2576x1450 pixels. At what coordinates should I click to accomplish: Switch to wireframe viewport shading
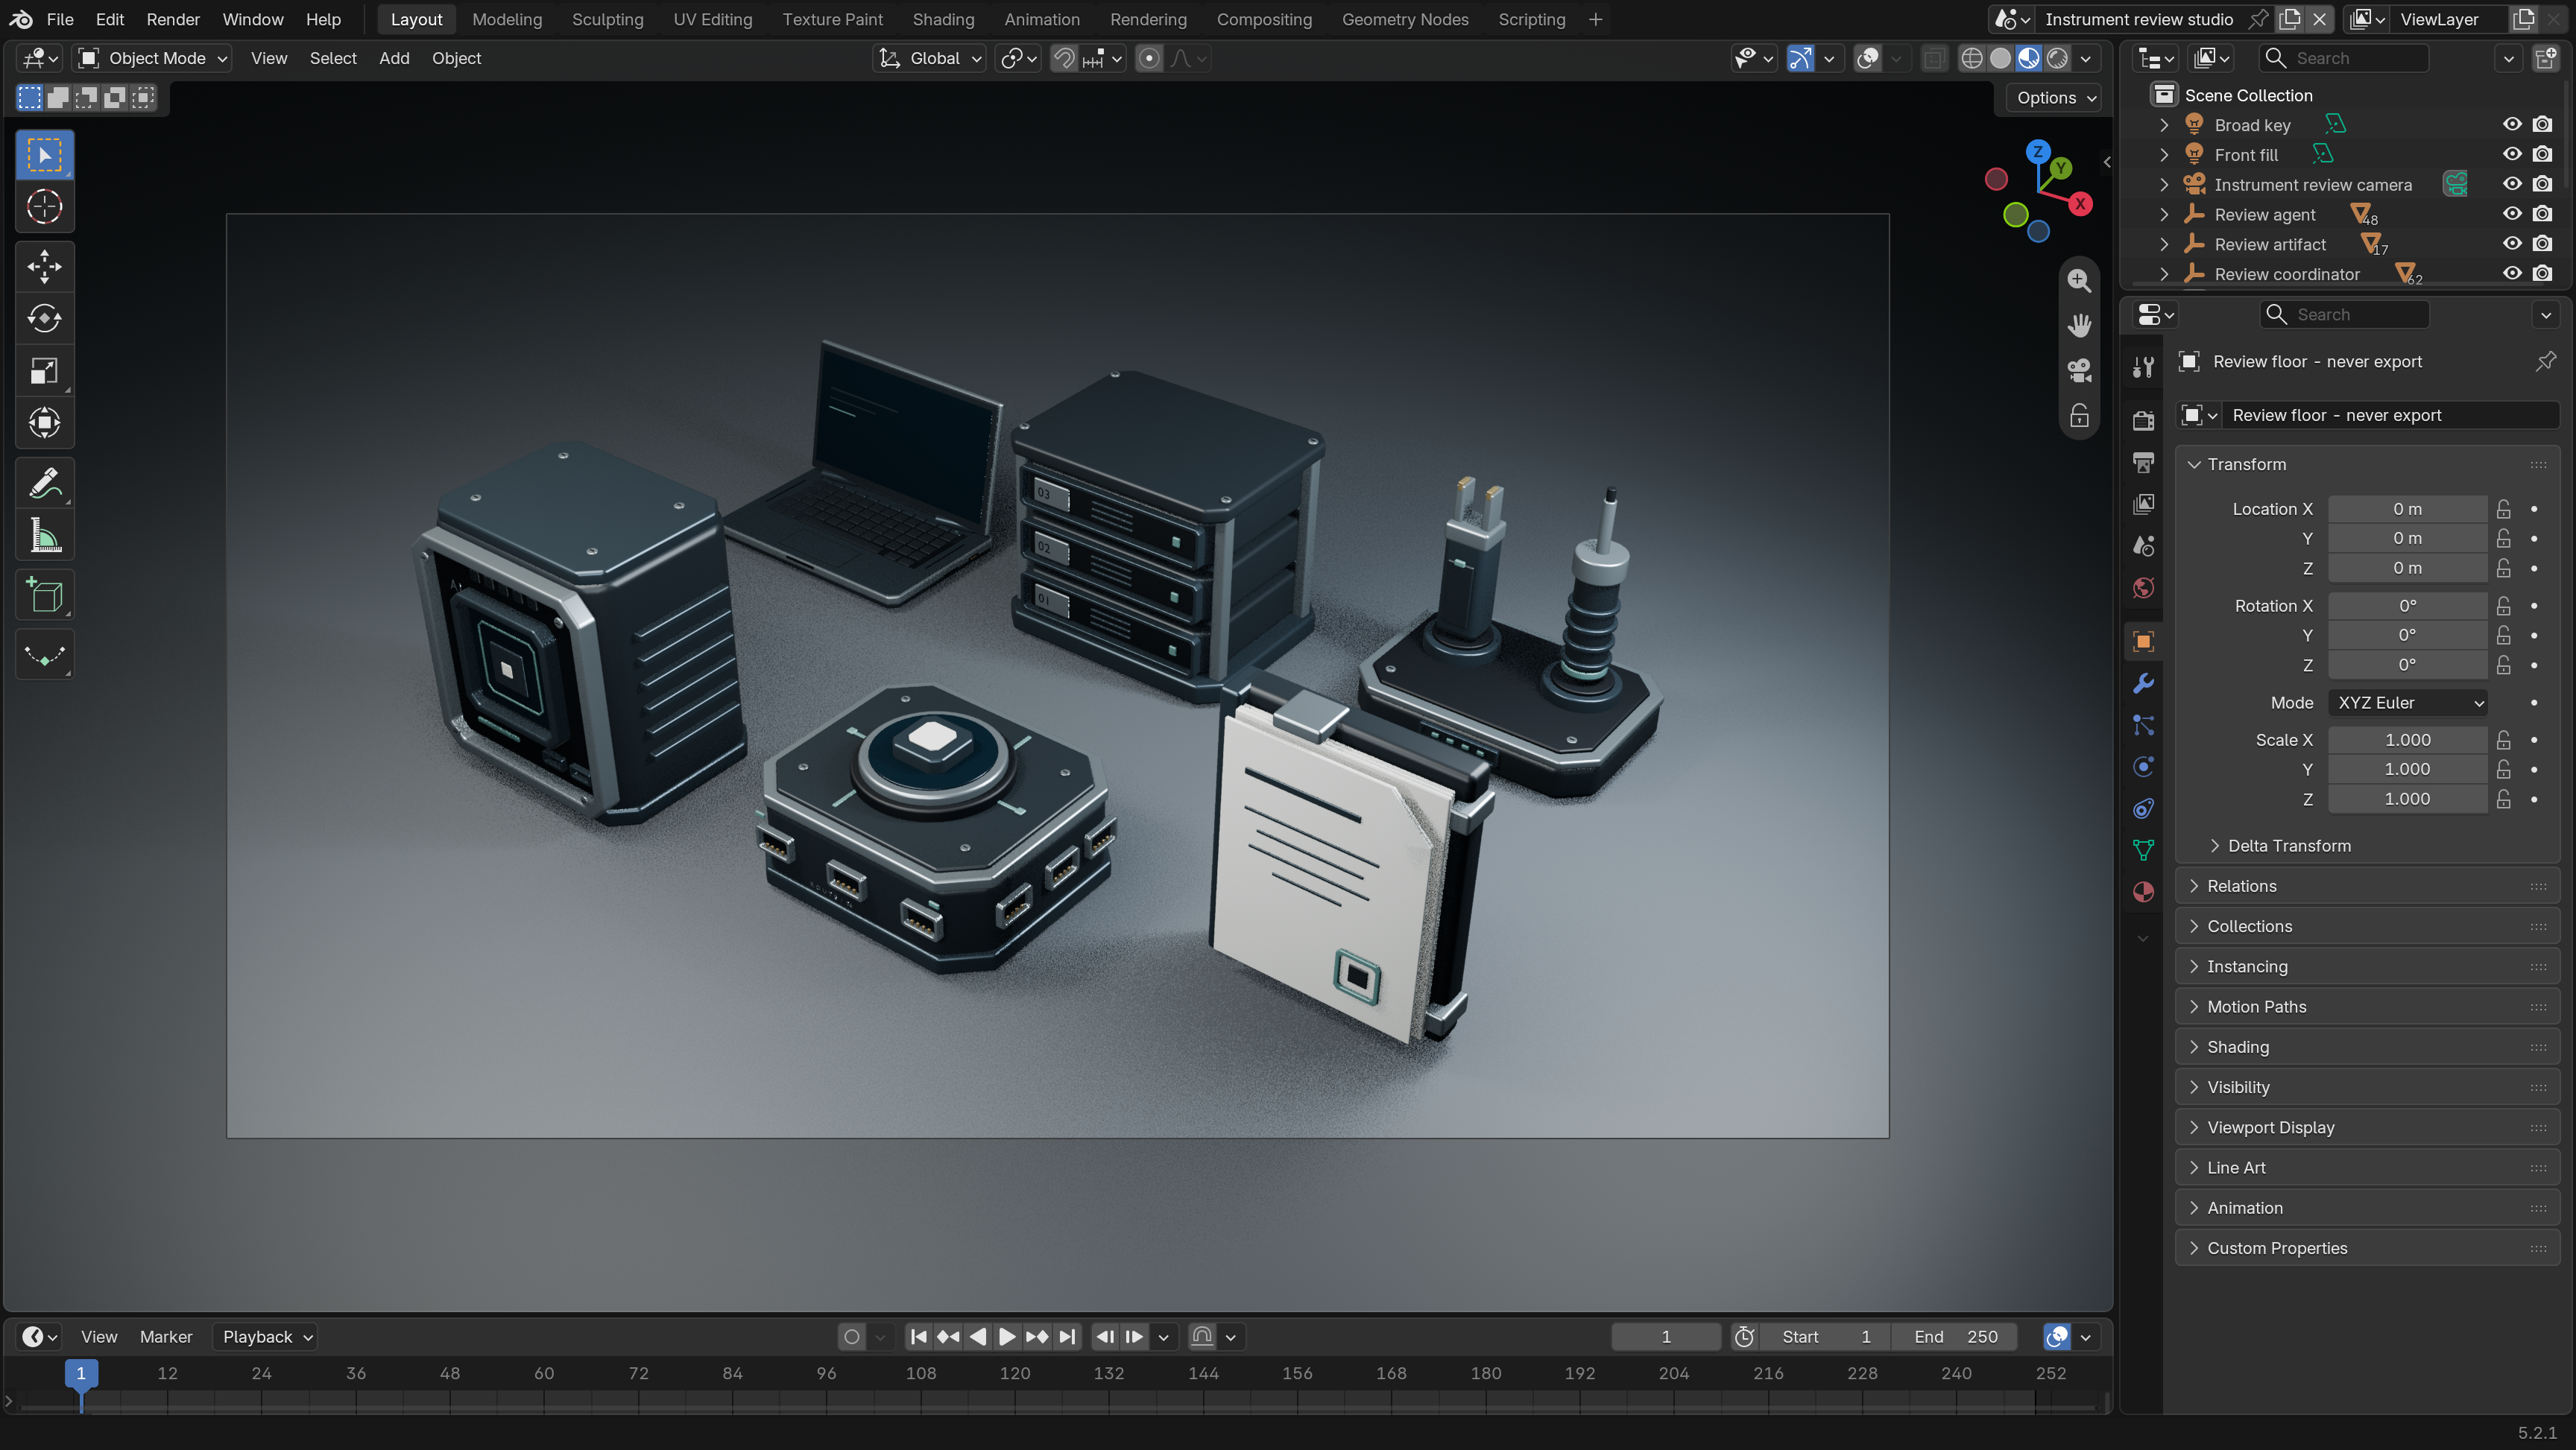click(x=1971, y=58)
